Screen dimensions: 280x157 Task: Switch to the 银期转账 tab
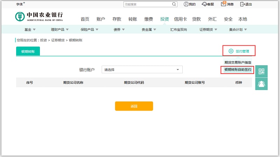tap(28, 51)
